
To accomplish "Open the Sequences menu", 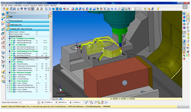I will coord(34,5).
